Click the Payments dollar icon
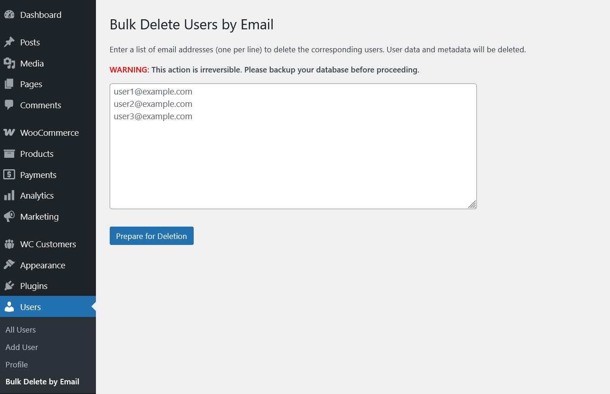Image resolution: width=610 pixels, height=394 pixels. coord(9,175)
